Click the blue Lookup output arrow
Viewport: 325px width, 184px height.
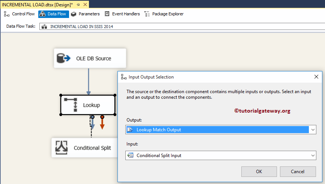(x=92, y=123)
